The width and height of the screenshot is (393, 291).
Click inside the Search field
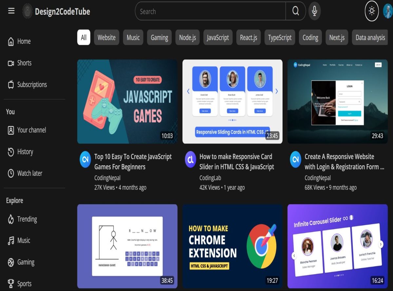point(210,11)
